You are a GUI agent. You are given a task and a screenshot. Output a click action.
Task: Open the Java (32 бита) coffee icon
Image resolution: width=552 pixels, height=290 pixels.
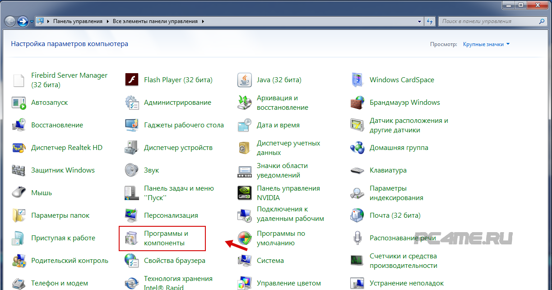coord(244,80)
